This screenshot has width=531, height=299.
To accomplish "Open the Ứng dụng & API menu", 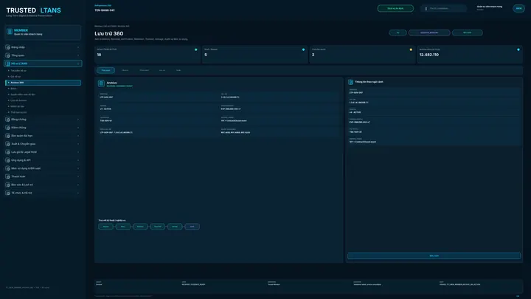I will (43, 160).
